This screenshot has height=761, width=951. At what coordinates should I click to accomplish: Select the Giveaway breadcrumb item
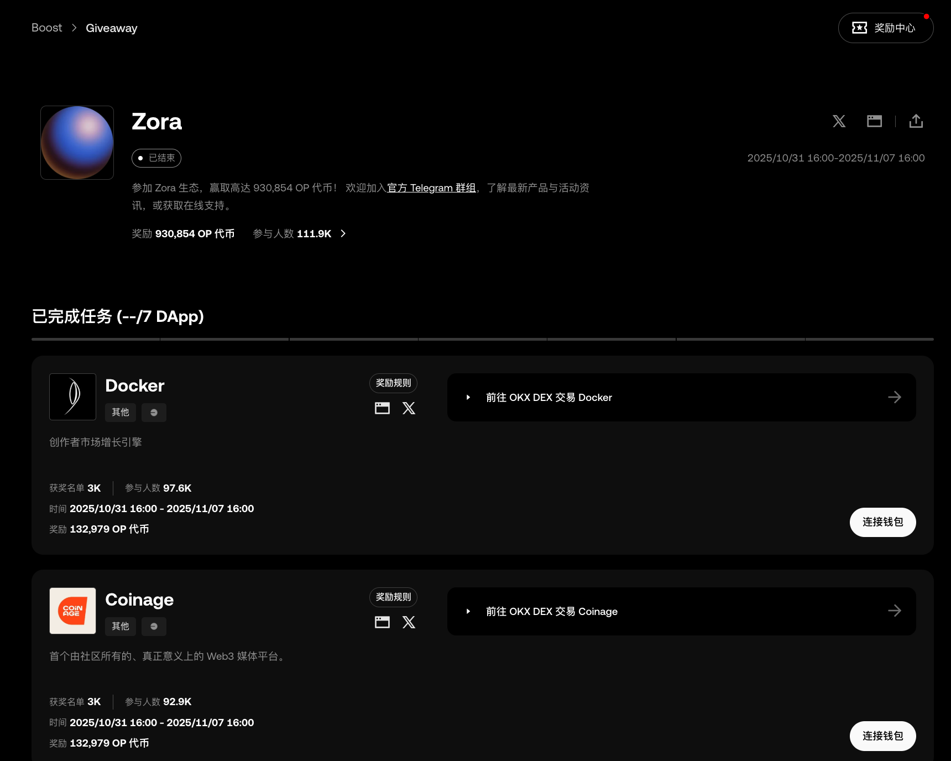[111, 28]
